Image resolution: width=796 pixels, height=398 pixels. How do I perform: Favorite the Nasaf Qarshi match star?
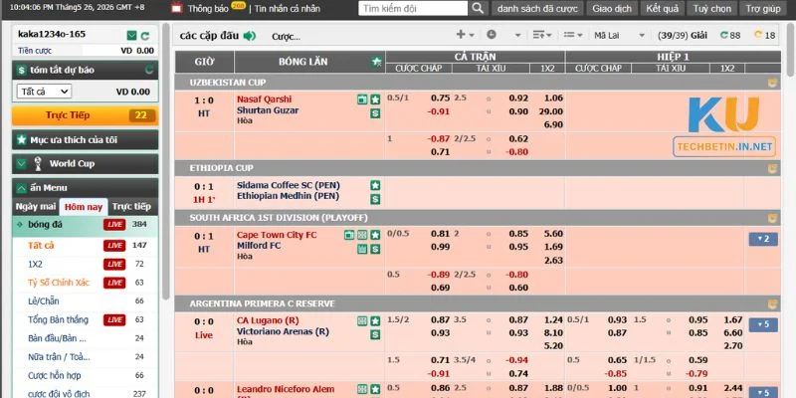pyautogui.click(x=375, y=99)
